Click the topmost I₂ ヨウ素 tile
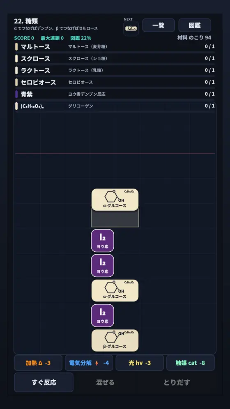Image resolution: width=230 pixels, height=409 pixels. click(x=103, y=241)
